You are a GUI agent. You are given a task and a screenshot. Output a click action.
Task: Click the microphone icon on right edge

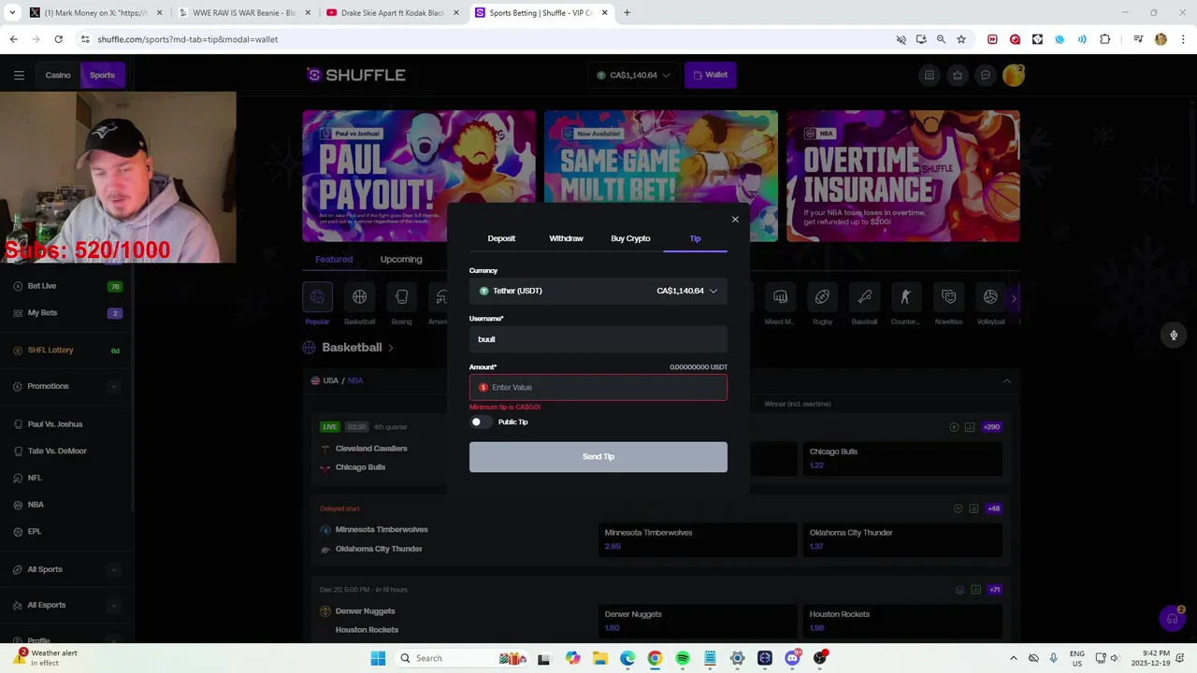[x=1174, y=336]
